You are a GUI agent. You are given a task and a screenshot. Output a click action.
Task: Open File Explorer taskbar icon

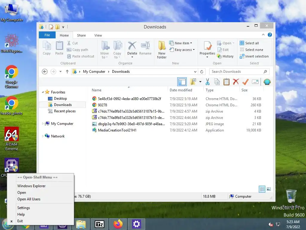[81, 224]
